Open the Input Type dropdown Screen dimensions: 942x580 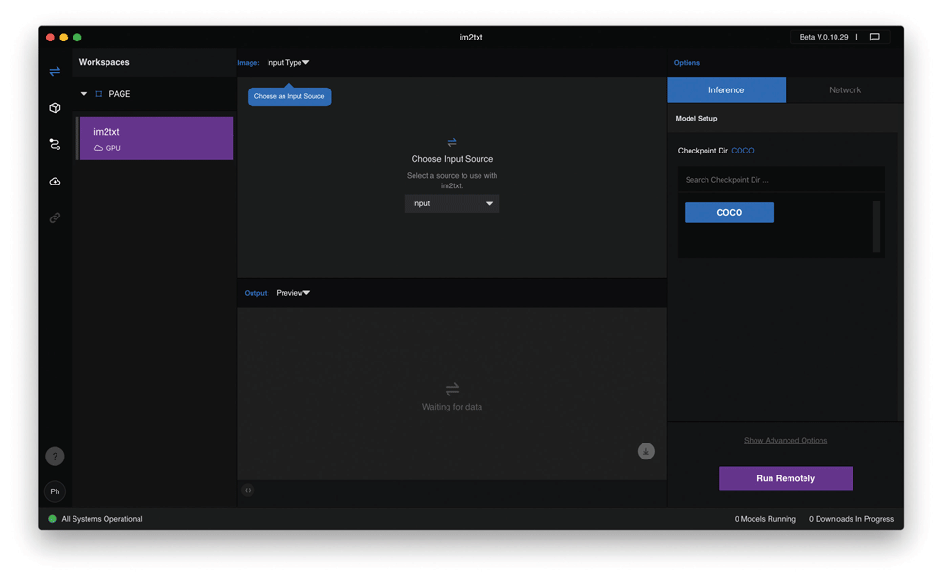287,63
